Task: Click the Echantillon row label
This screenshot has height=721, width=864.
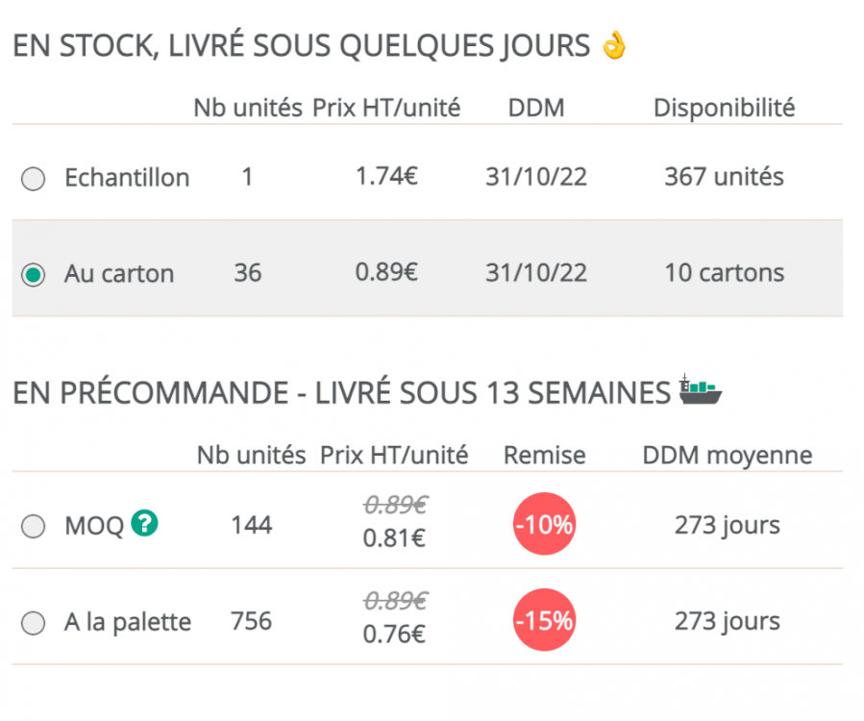Action: point(127,178)
